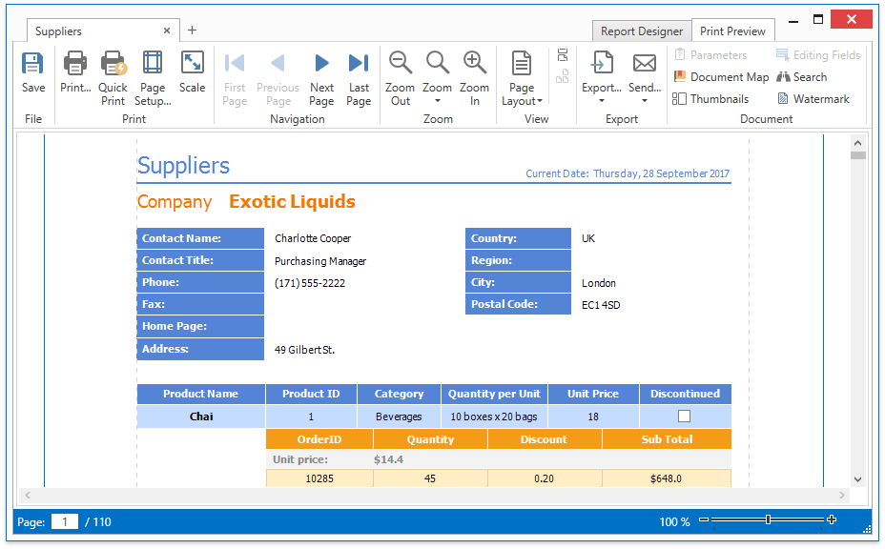
Task: Click the Save icon in File group
Action: pyautogui.click(x=33, y=72)
